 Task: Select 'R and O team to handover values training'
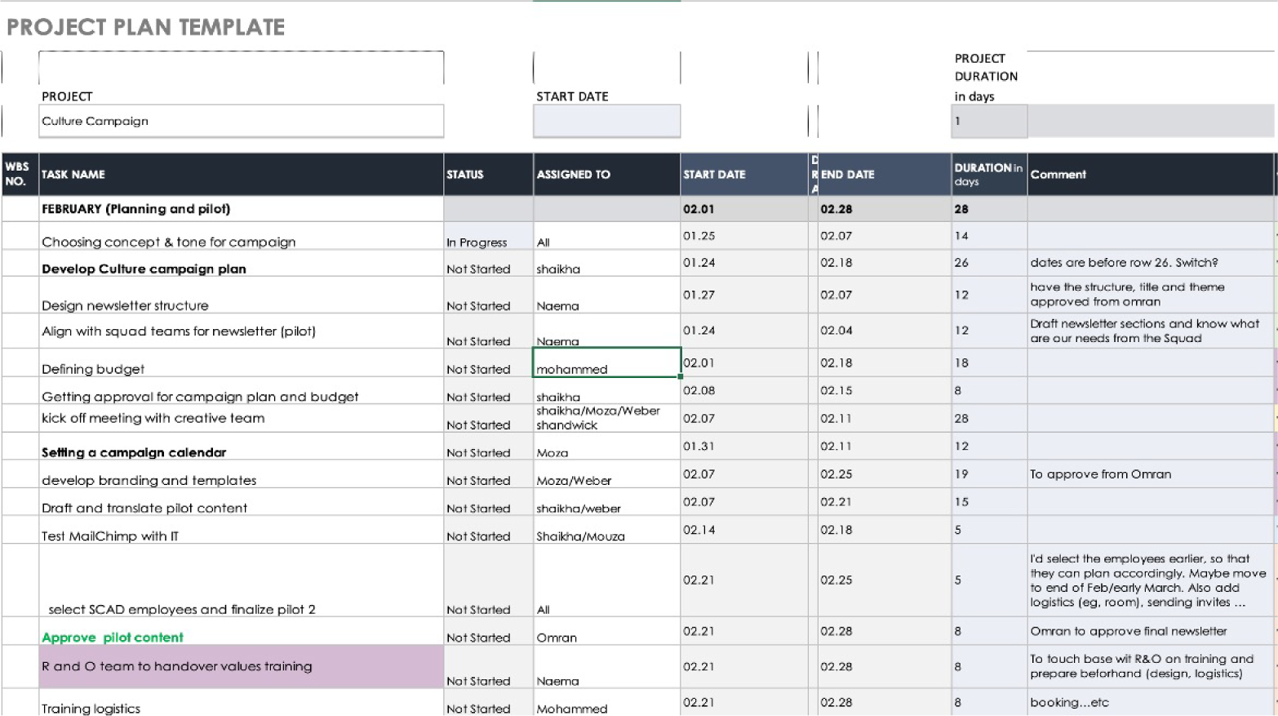pyautogui.click(x=242, y=666)
